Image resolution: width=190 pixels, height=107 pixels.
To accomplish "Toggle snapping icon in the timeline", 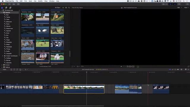I will point(178,70).
